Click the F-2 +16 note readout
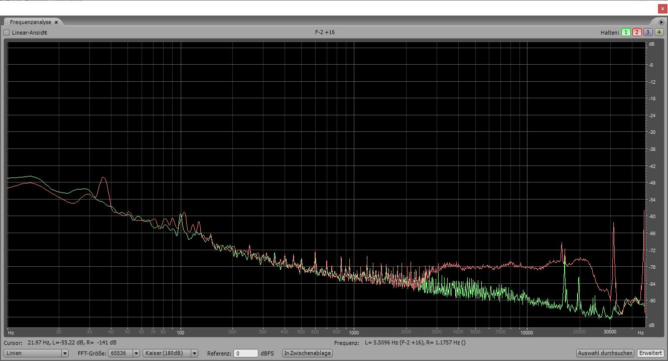The height and width of the screenshot is (361, 668). point(325,32)
